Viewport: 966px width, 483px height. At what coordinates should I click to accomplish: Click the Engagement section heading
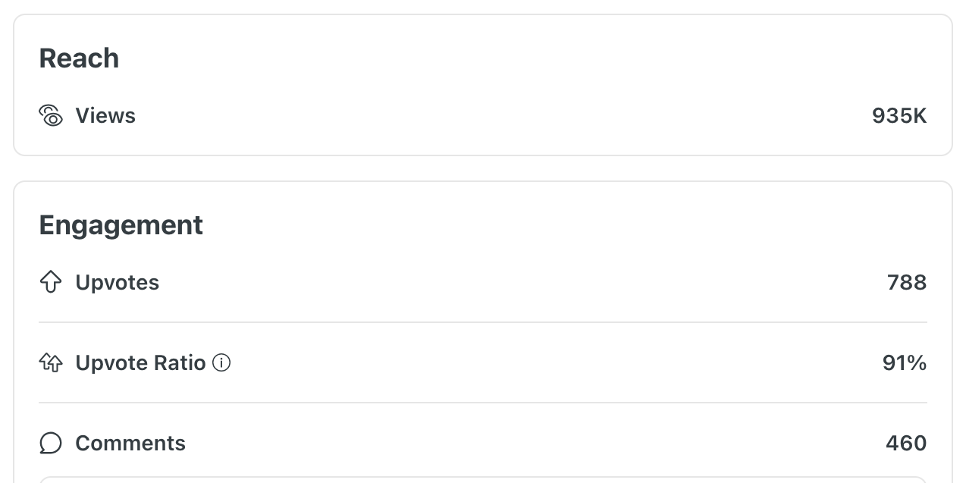(121, 225)
